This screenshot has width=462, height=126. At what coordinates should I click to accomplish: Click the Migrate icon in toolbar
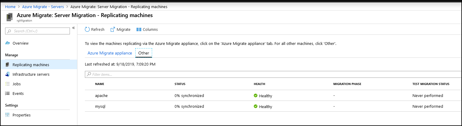[113, 29]
